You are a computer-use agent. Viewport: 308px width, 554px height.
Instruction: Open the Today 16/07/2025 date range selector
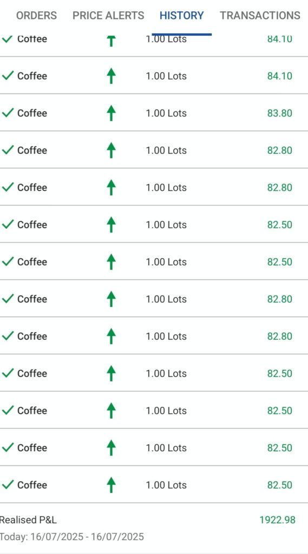click(72, 537)
